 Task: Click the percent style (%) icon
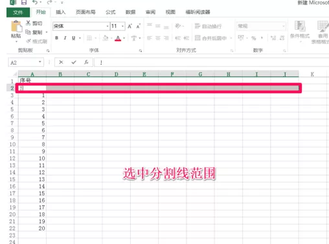pos(254,38)
